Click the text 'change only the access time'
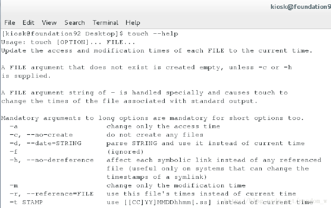 pyautogui.click(x=163, y=127)
